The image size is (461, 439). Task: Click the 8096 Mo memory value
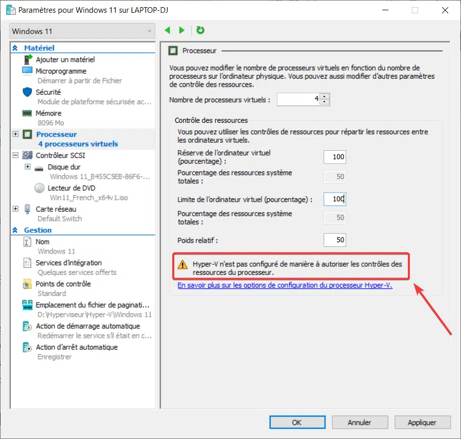(x=51, y=123)
